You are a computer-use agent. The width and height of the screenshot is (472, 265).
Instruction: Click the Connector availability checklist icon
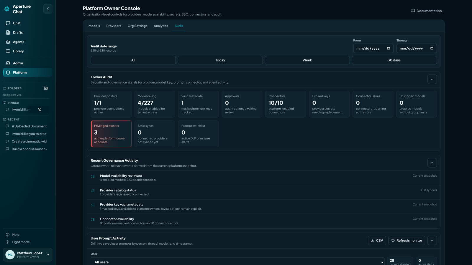pos(93,219)
